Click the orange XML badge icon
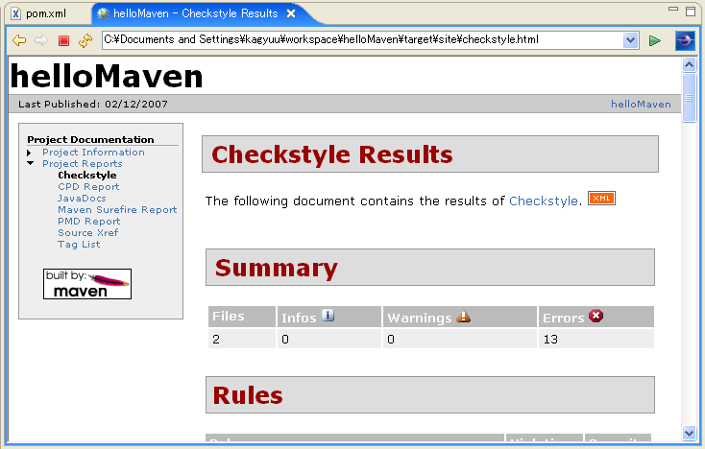This screenshot has width=705, height=449. [601, 198]
